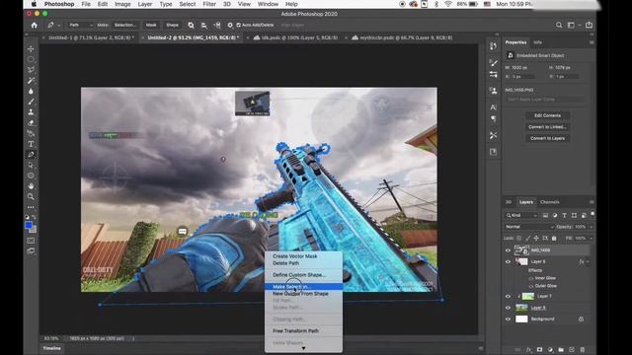The width and height of the screenshot is (632, 355).
Task: Select the Brush tool
Action: click(31, 102)
